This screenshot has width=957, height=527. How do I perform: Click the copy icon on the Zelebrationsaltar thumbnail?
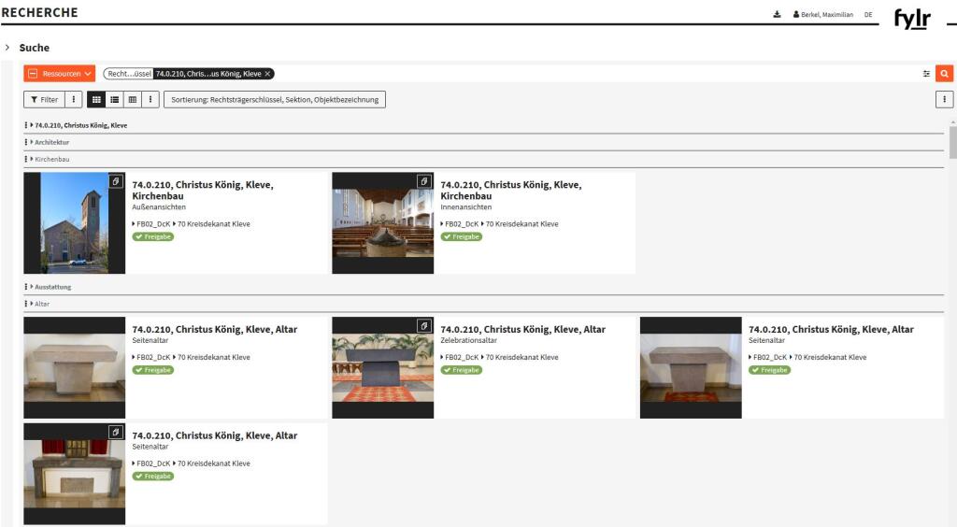click(x=423, y=325)
